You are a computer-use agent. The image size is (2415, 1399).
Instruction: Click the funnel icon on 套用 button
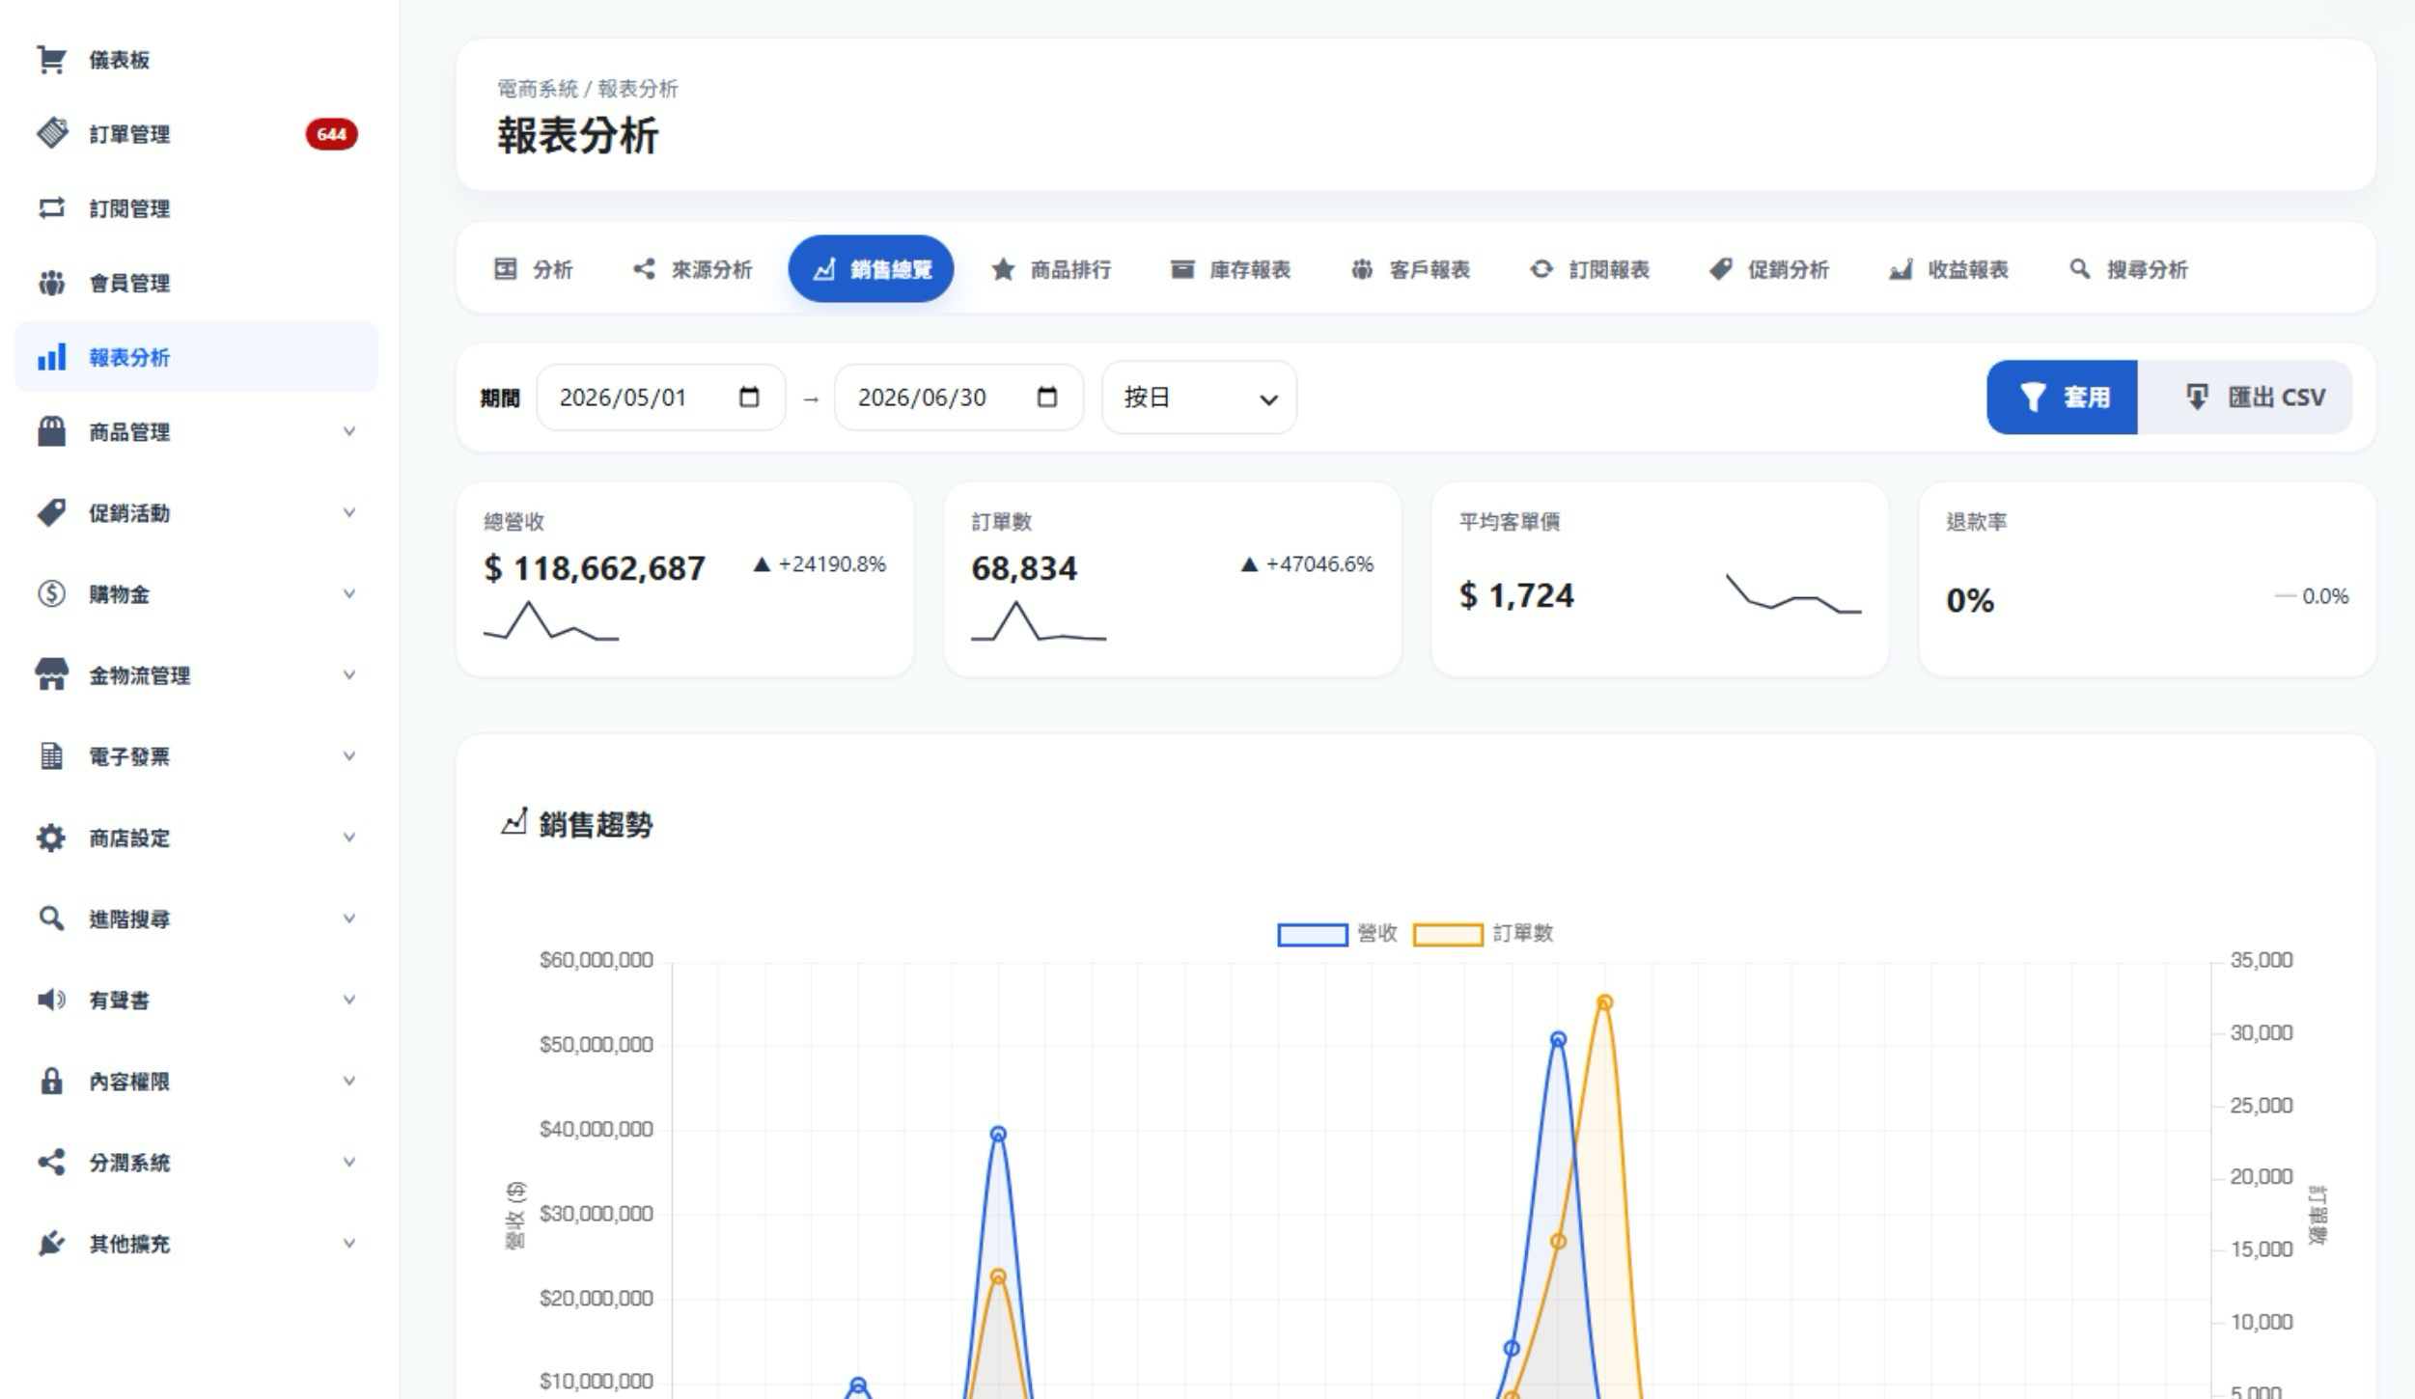click(2033, 397)
